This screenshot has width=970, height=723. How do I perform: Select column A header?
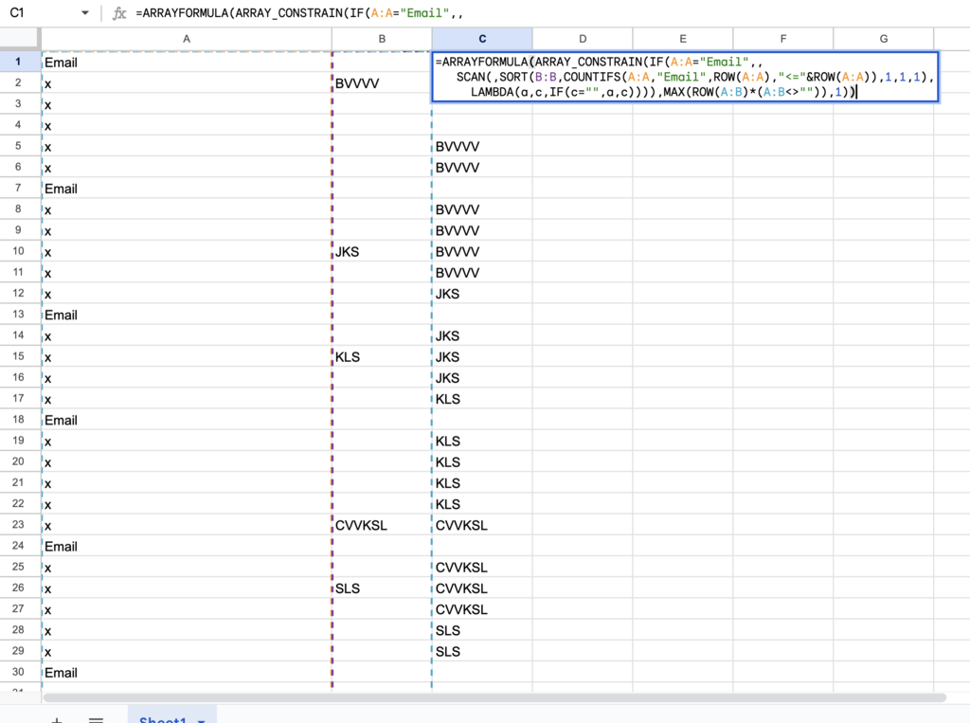click(187, 39)
